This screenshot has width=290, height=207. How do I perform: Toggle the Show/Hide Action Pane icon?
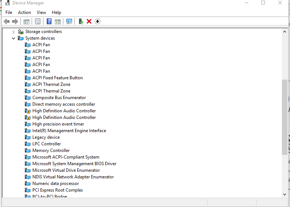click(58, 22)
